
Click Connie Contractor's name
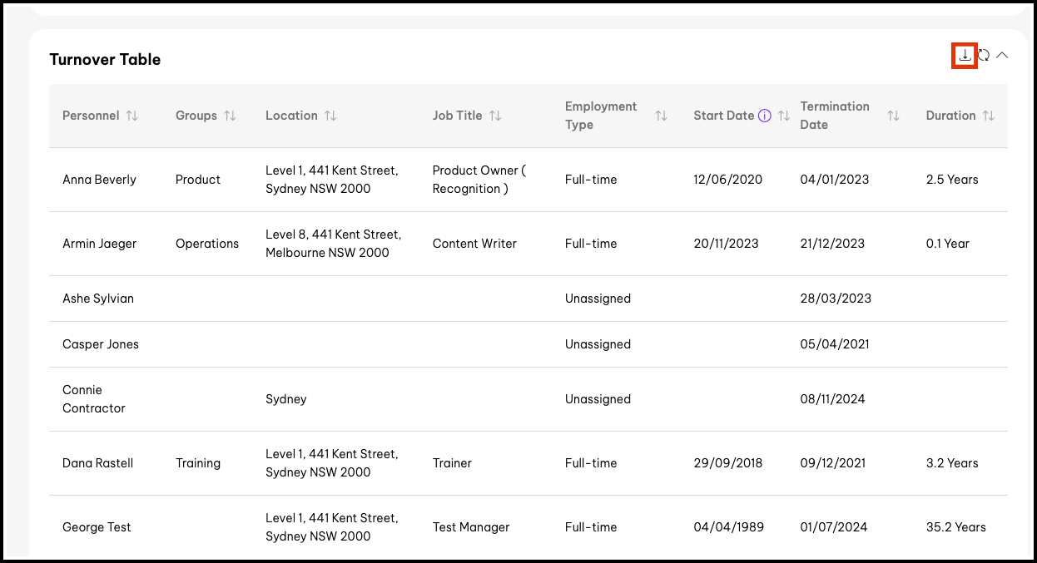pos(93,399)
